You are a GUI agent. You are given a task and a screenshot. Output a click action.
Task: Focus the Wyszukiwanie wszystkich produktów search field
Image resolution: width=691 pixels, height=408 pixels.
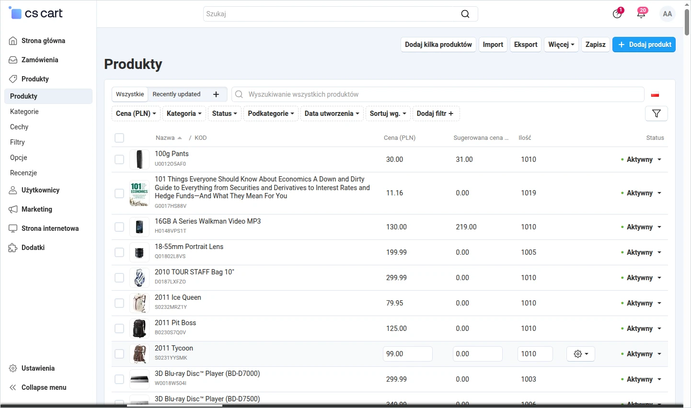coord(438,94)
